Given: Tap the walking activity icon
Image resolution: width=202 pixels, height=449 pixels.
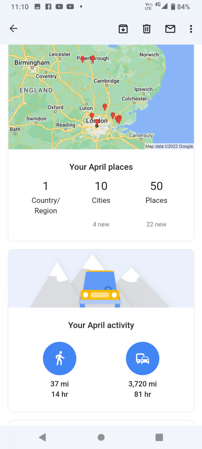Looking at the screenshot, I should click(x=59, y=358).
